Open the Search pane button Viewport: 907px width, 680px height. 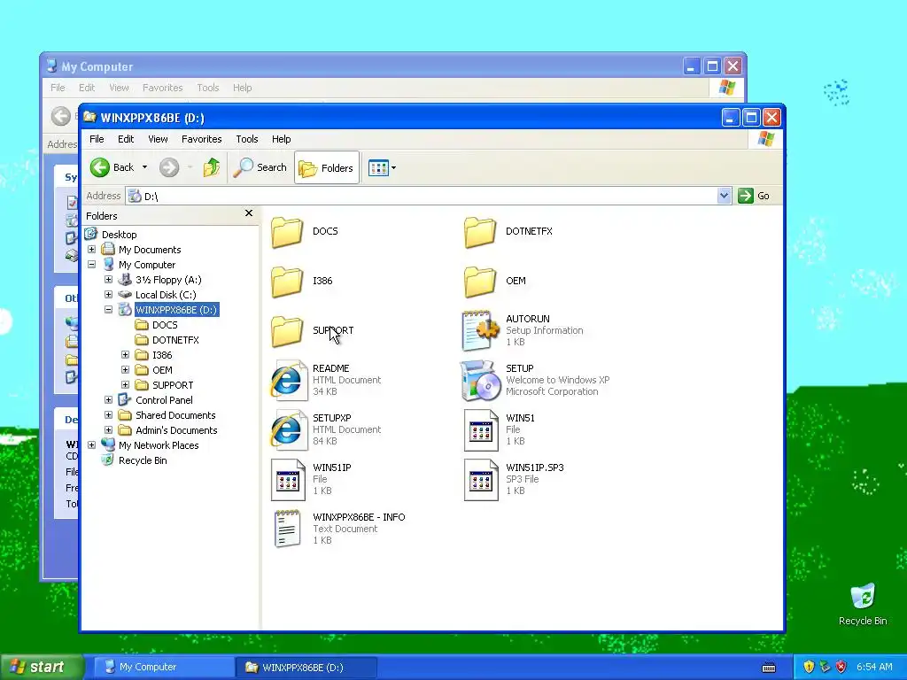(260, 167)
